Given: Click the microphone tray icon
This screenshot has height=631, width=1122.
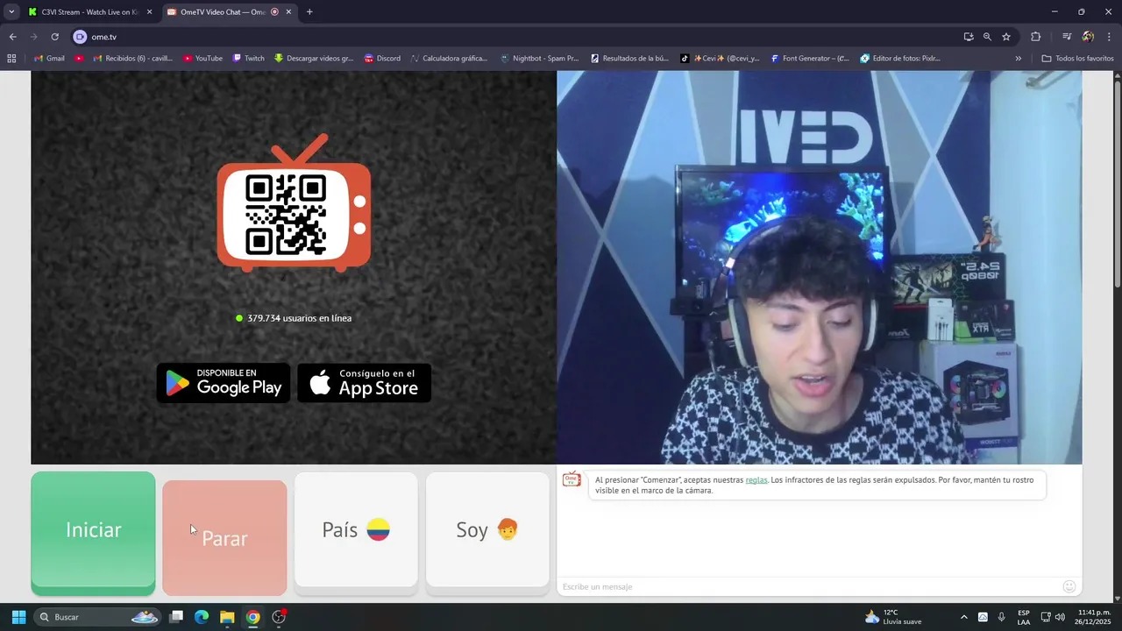Looking at the screenshot, I should [x=1002, y=617].
